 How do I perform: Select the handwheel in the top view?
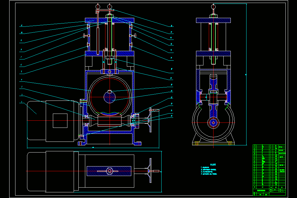tap(151, 171)
